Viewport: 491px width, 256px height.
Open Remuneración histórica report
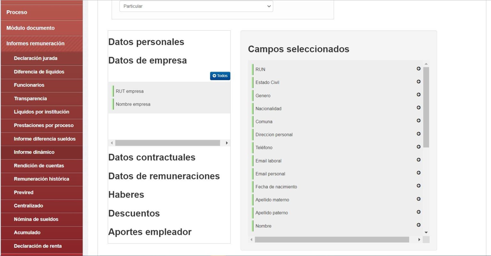[x=42, y=179]
